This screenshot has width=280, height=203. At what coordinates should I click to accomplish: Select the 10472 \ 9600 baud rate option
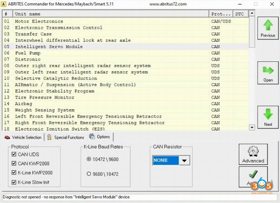[89, 159]
